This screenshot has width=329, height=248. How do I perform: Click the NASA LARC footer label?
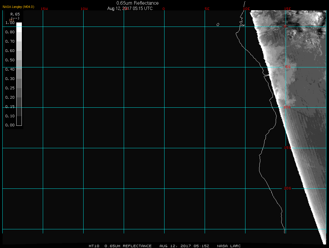click(229, 246)
